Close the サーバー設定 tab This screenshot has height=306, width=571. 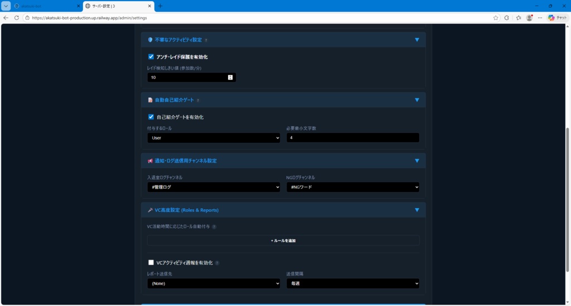[x=149, y=6]
